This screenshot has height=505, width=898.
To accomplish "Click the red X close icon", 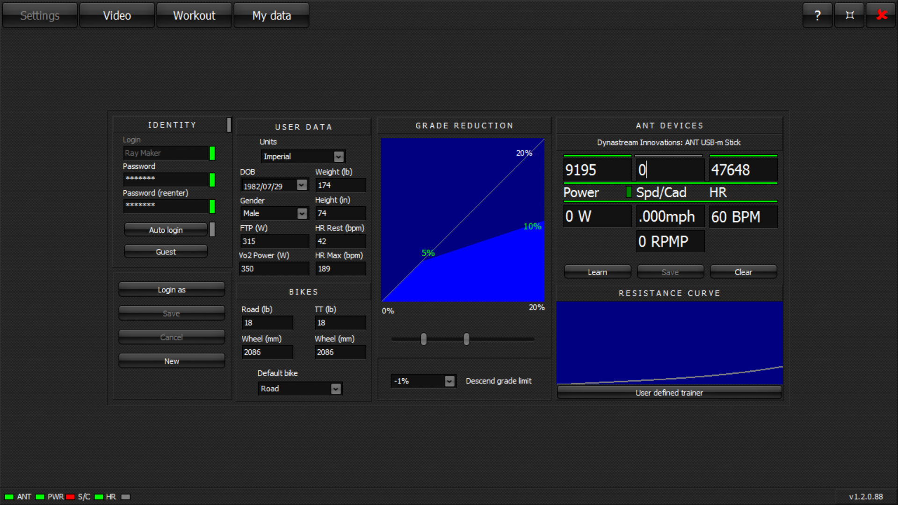I will [x=881, y=15].
